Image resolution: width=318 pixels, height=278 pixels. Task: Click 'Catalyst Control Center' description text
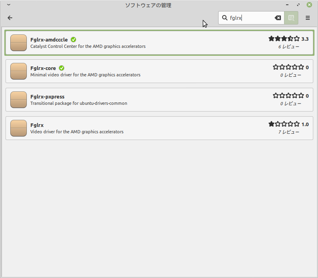pos(88,46)
